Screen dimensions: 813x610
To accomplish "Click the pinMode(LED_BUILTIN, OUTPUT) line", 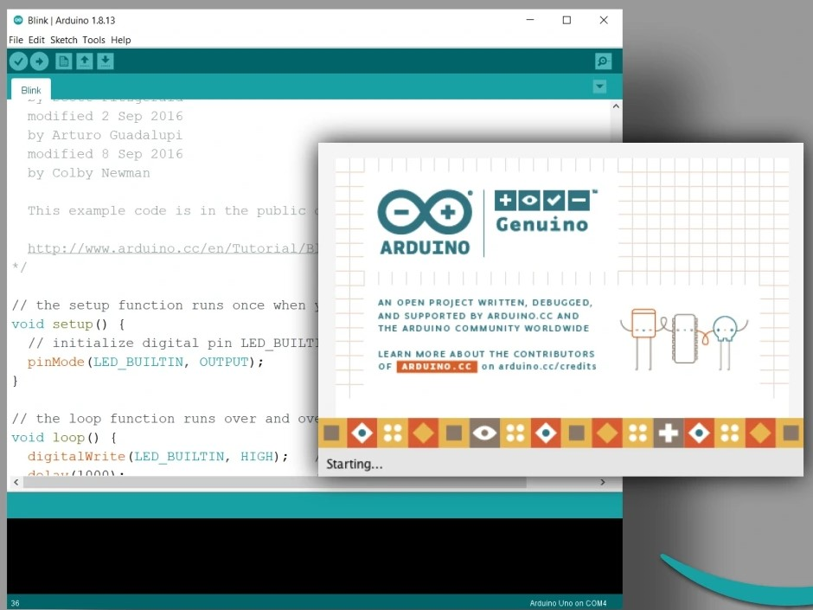I will click(x=145, y=362).
